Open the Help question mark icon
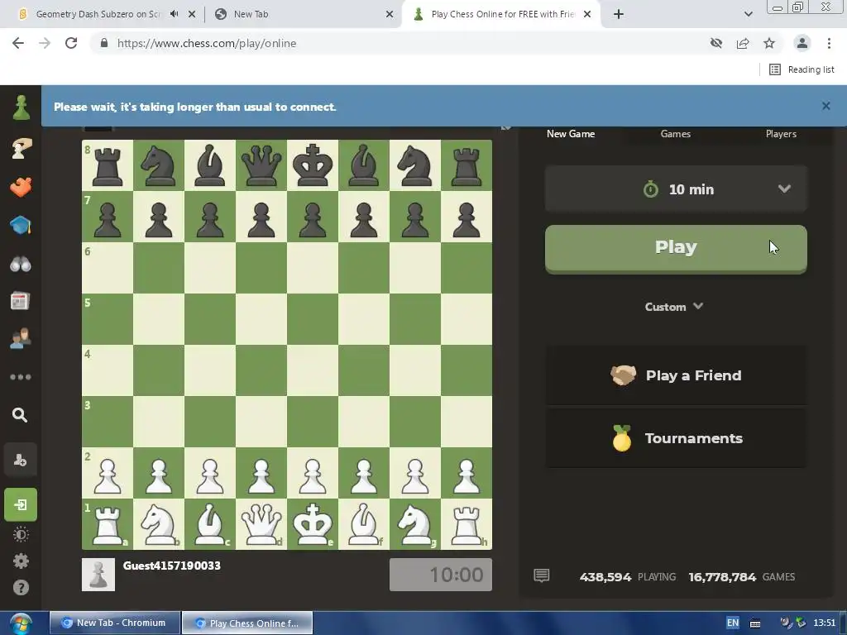 (21, 588)
